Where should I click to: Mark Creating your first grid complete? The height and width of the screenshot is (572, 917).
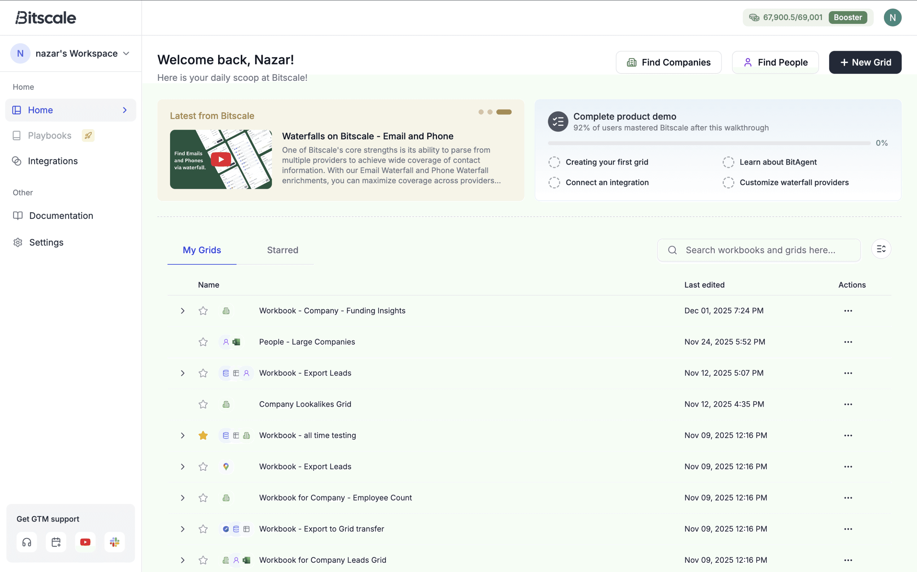554,162
